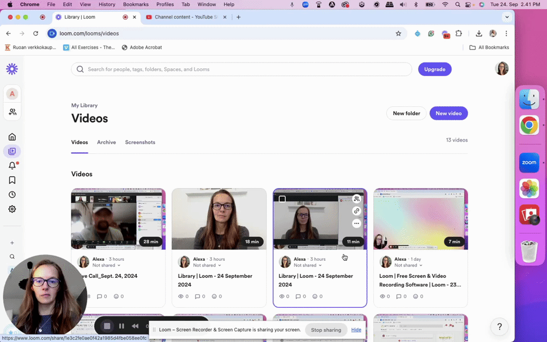Open the All Exercises bookmark
Screen dimensions: 547x342
(89, 48)
